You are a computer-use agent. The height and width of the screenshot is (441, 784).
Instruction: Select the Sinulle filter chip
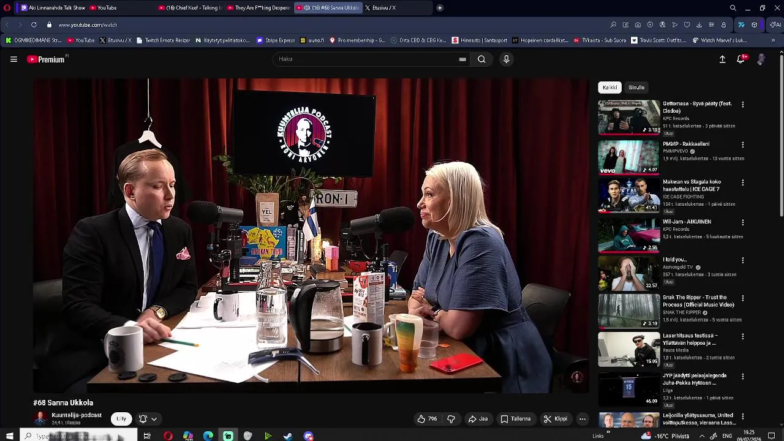click(636, 88)
